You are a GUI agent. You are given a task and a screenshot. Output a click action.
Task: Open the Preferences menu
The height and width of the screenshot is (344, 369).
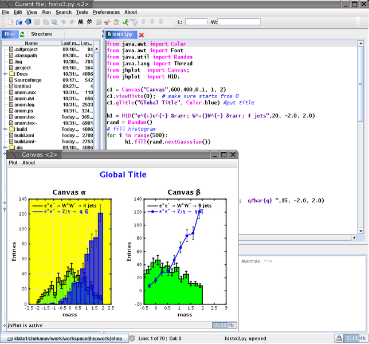click(106, 12)
